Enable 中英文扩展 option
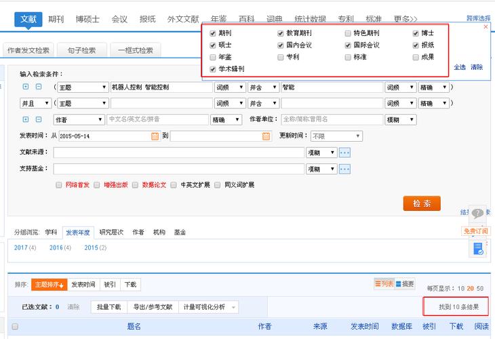495x339 pixels. pos(174,185)
